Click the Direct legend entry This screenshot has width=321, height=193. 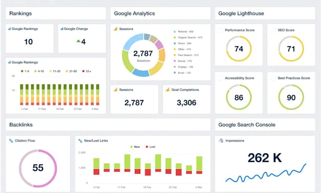click(x=182, y=43)
